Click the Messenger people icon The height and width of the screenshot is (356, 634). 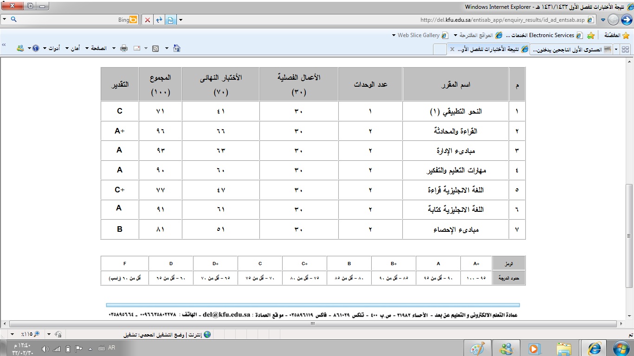(20, 48)
